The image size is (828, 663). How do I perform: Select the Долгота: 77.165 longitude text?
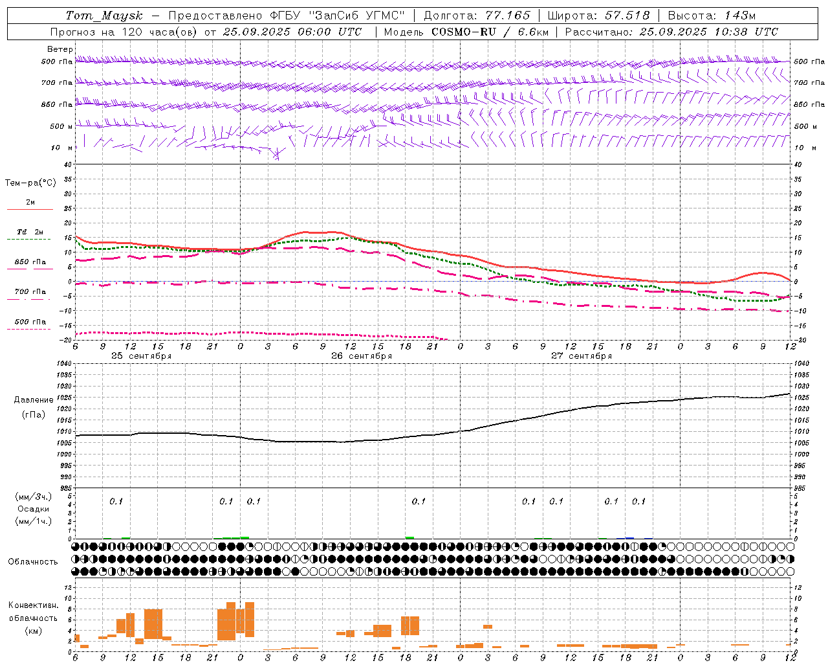click(x=477, y=16)
